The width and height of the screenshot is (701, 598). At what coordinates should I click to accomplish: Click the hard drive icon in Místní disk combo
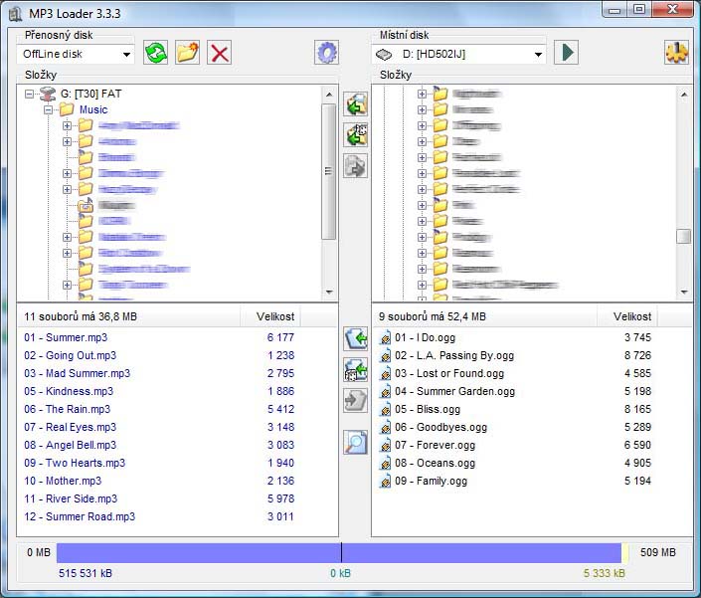click(x=384, y=55)
